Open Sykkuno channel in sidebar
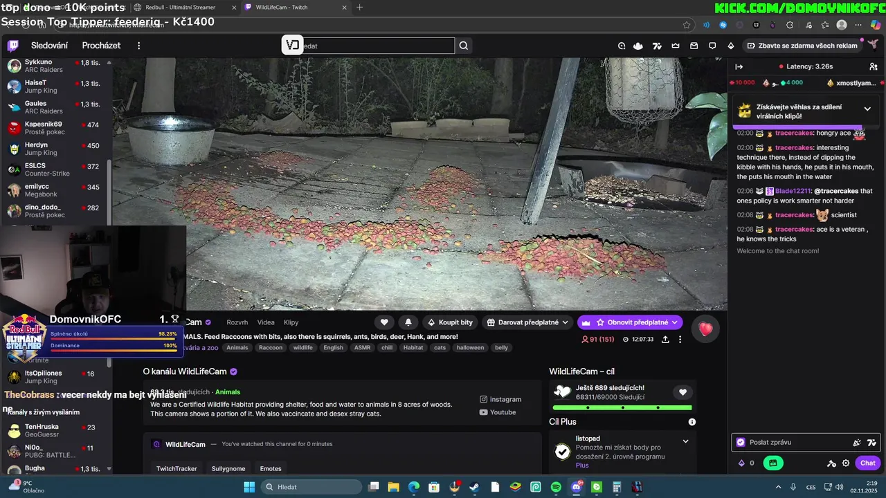The image size is (886, 498). point(55,66)
